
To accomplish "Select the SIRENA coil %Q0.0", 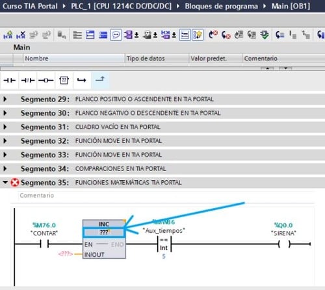I will 284,244.
